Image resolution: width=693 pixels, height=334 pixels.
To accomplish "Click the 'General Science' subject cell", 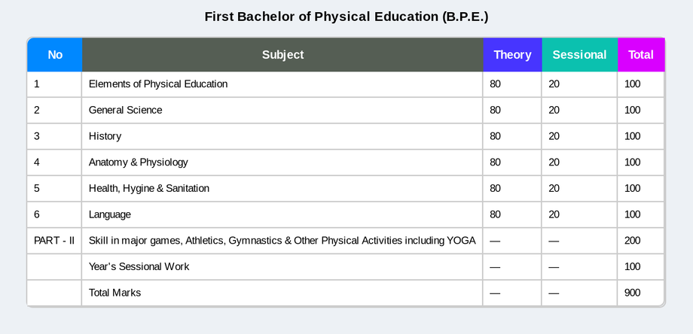I will pyautogui.click(x=282, y=110).
